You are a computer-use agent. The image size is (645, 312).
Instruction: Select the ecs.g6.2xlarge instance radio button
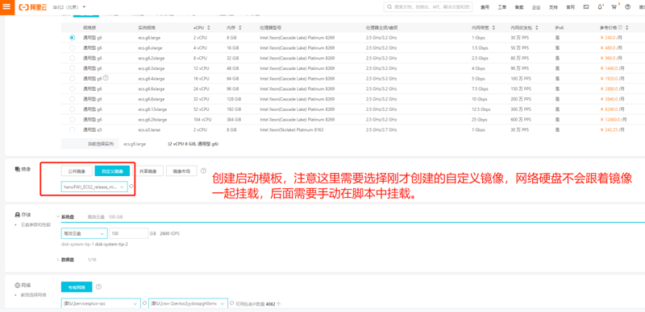(73, 58)
